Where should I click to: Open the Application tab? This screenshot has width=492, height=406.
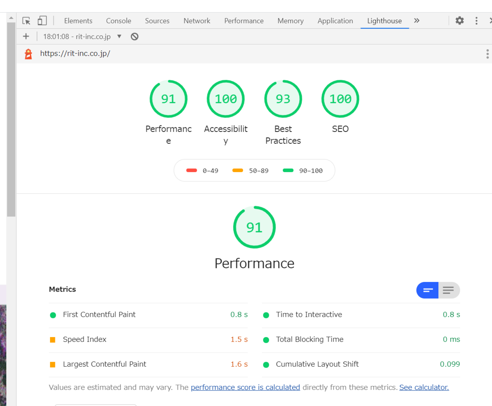pos(335,21)
